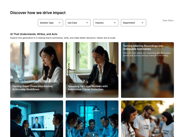184x137 pixels.
Task: Open the Solution Type dropdown
Action: 50,23
